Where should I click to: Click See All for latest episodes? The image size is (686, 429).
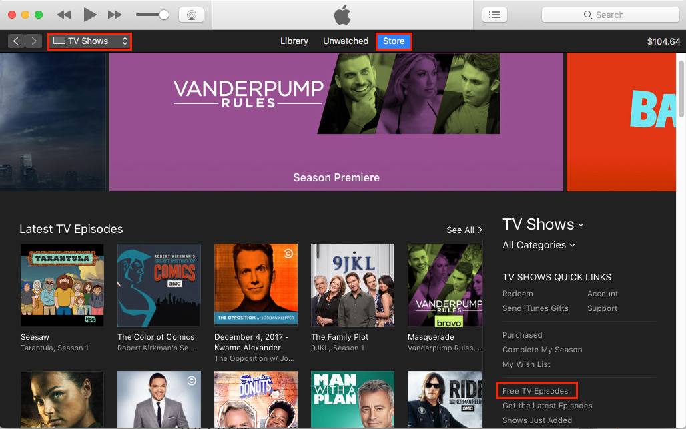464,230
